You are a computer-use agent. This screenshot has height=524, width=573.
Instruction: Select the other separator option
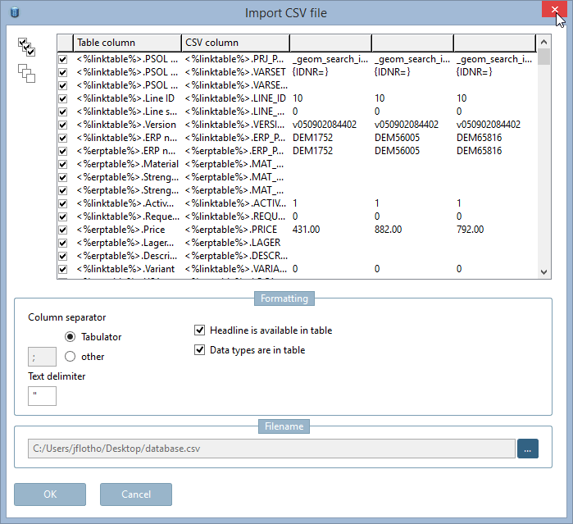coord(70,356)
